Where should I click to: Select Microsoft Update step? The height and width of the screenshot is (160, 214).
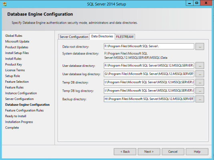17,41
